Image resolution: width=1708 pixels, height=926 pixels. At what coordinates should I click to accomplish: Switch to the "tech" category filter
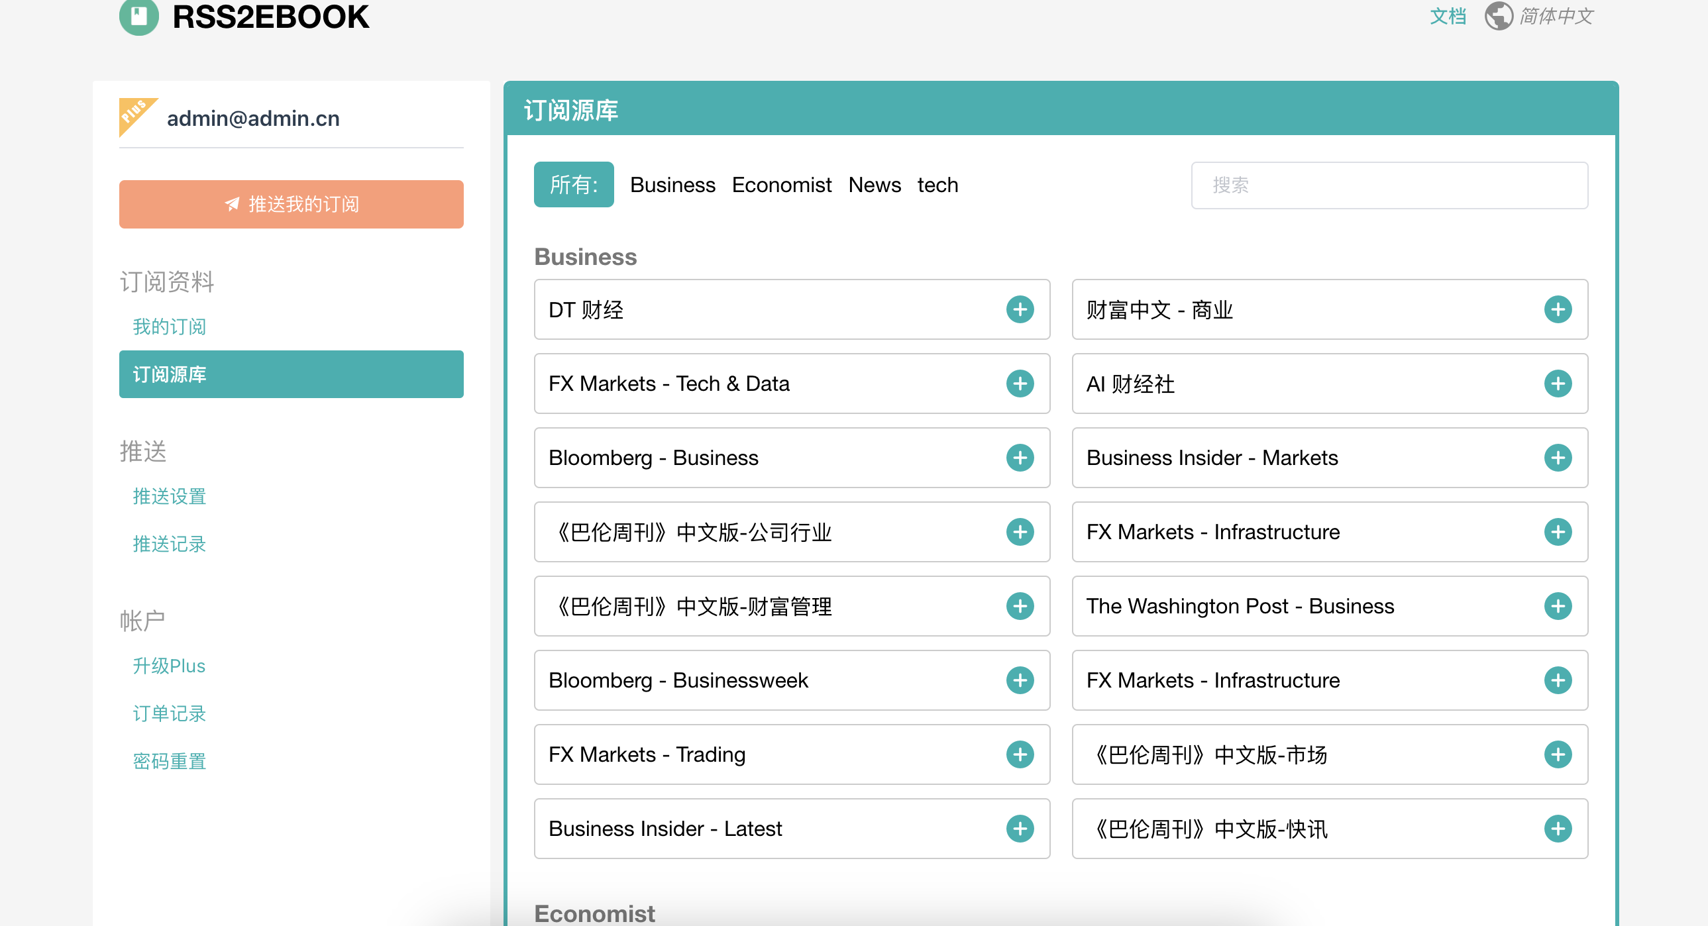pyautogui.click(x=937, y=185)
